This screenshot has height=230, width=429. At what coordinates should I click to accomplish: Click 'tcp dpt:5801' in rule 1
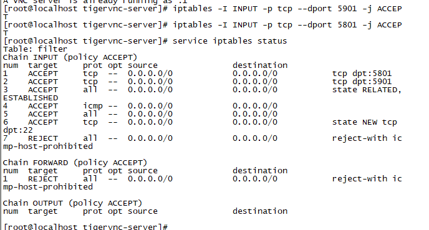coord(362,74)
